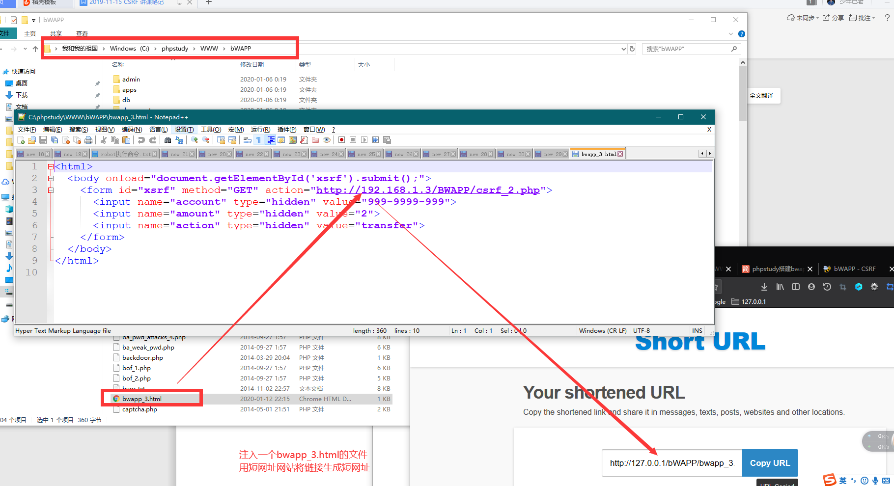Click the Save All icon in Notepad++

[x=55, y=140]
